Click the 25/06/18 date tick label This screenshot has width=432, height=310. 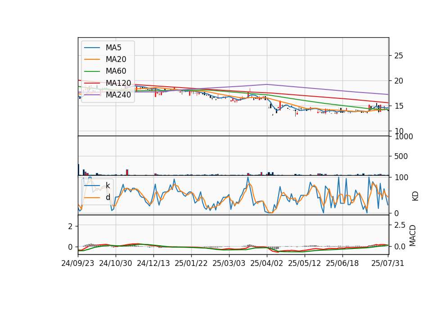click(342, 263)
